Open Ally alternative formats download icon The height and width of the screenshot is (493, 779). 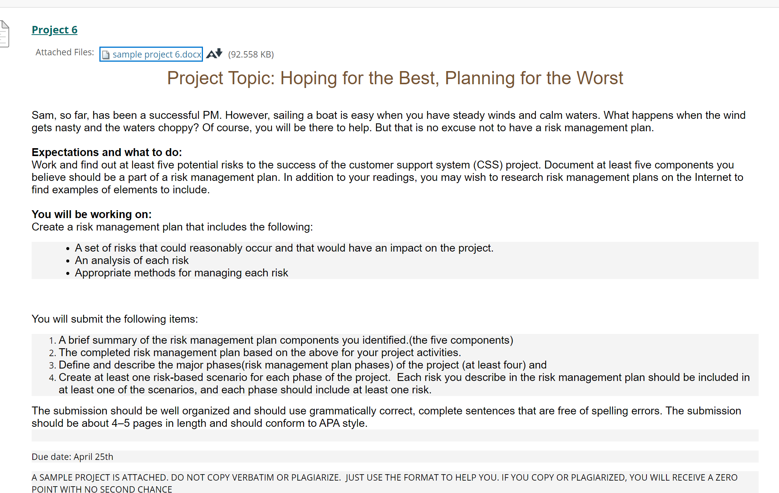click(x=215, y=54)
